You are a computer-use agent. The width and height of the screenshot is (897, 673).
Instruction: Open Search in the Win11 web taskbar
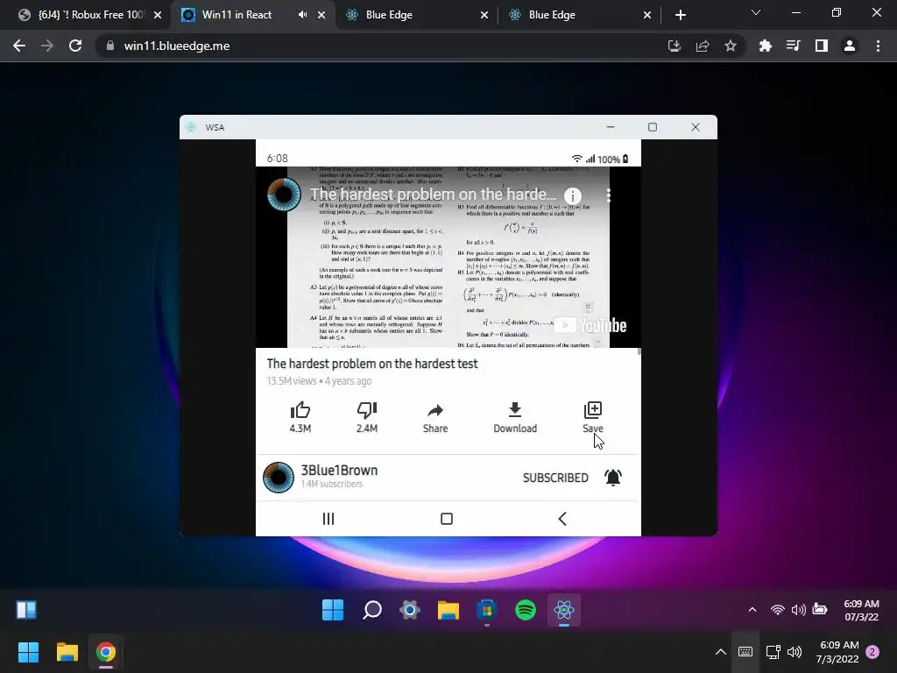[x=371, y=610]
